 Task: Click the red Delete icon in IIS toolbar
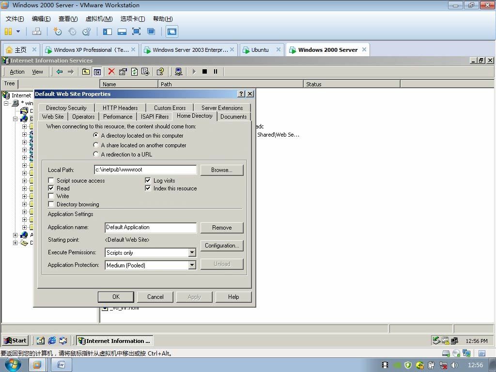click(x=111, y=72)
